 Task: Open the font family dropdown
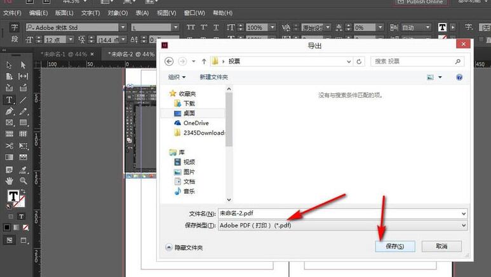point(123,27)
